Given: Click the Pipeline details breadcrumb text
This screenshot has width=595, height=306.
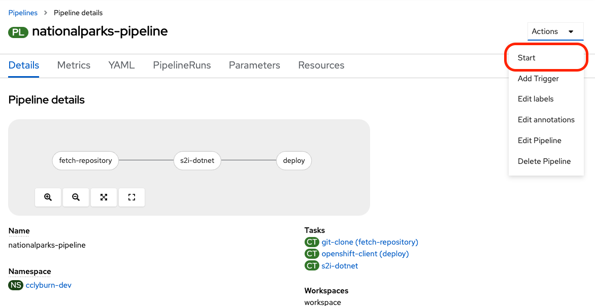Looking at the screenshot, I should pyautogui.click(x=78, y=13).
